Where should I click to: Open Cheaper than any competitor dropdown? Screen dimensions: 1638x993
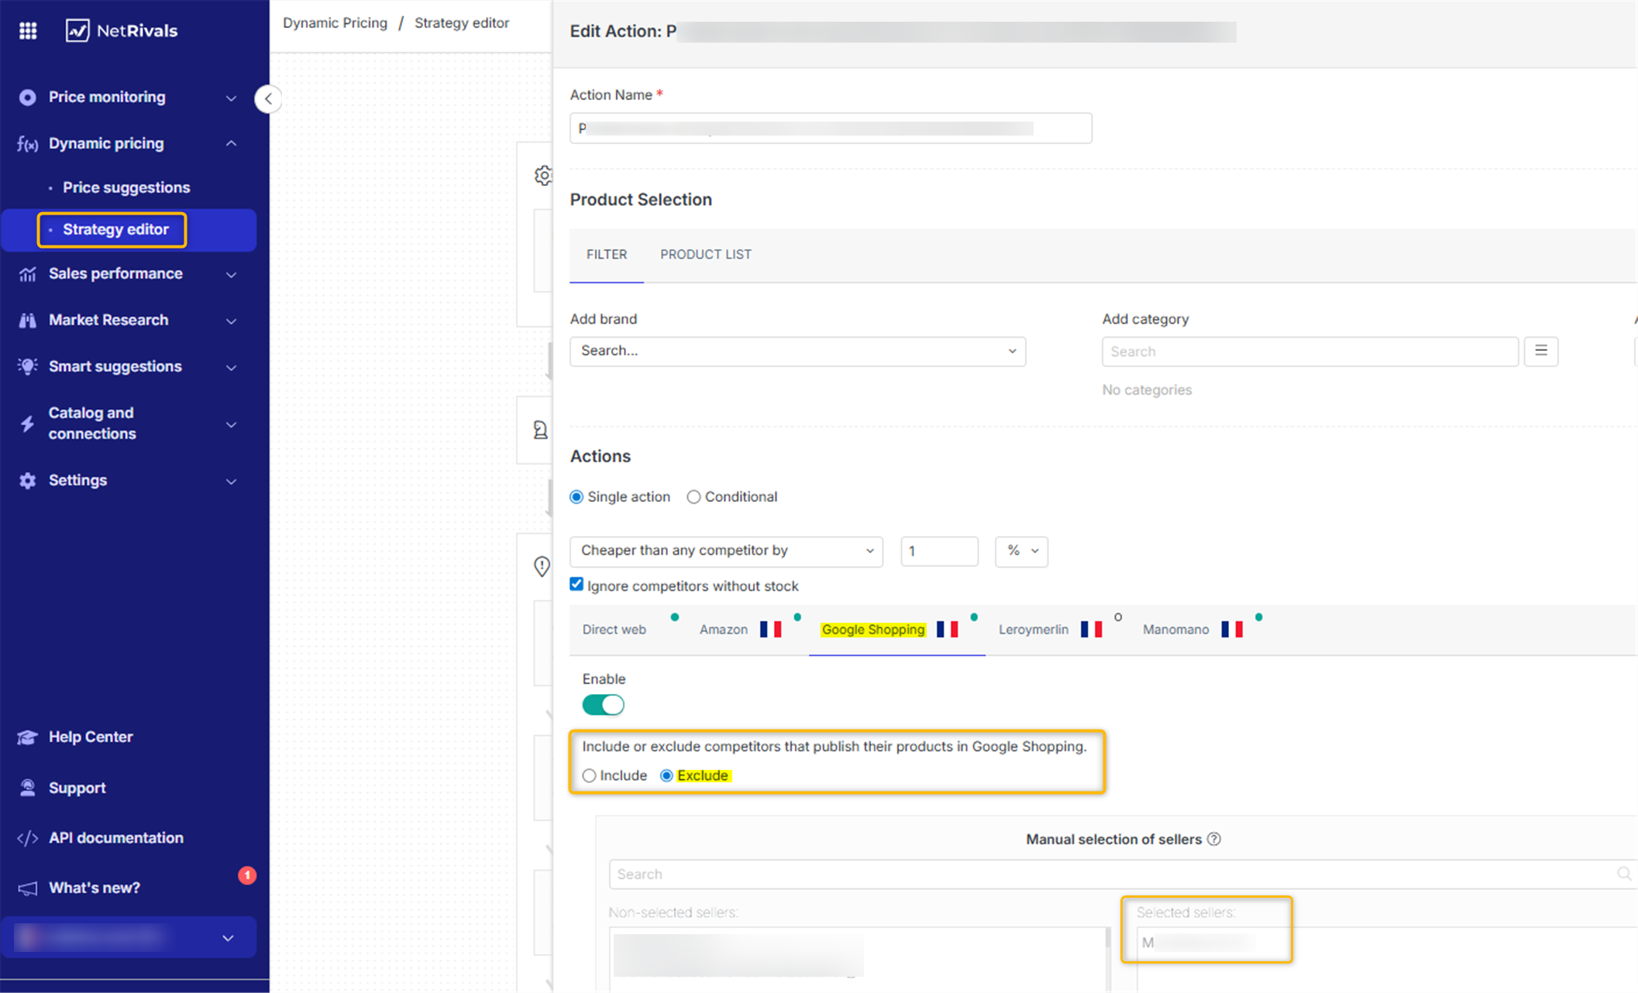tap(726, 551)
